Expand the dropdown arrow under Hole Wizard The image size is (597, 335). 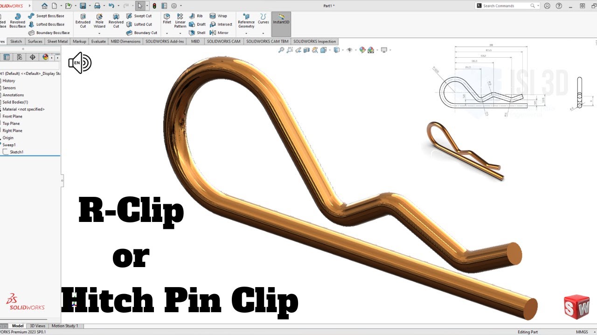point(99,33)
